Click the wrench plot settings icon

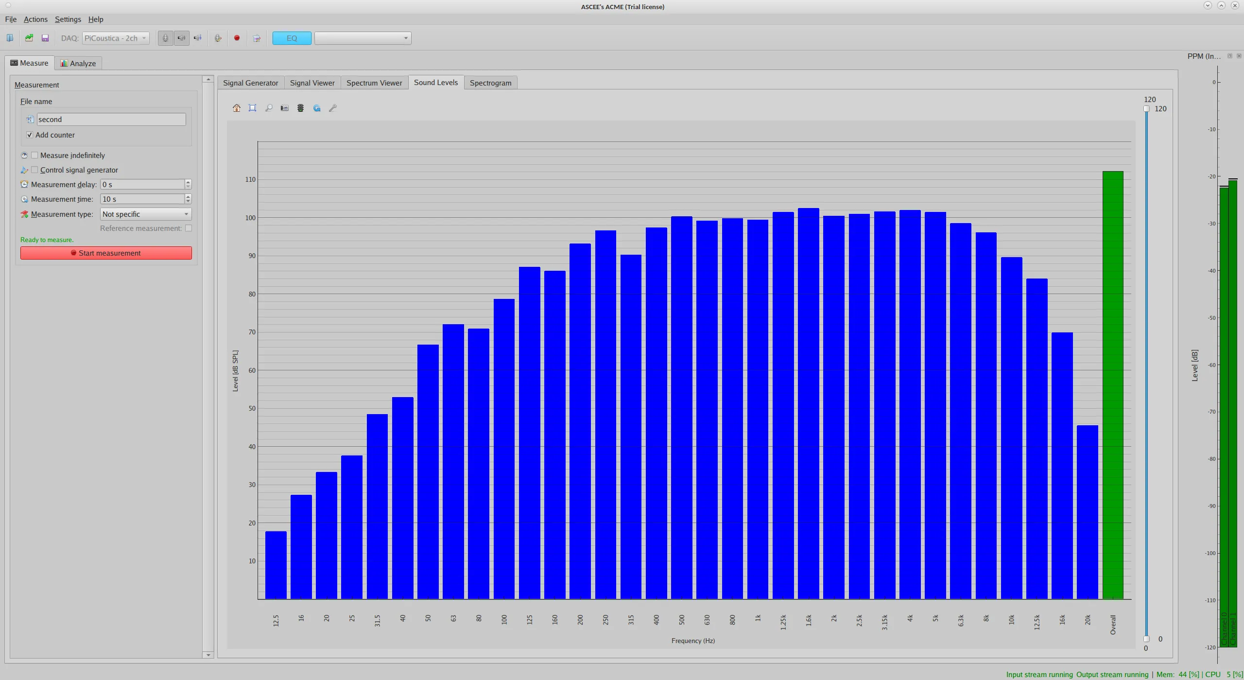click(333, 108)
